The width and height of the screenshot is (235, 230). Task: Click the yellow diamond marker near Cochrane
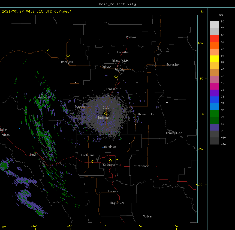click(93, 161)
